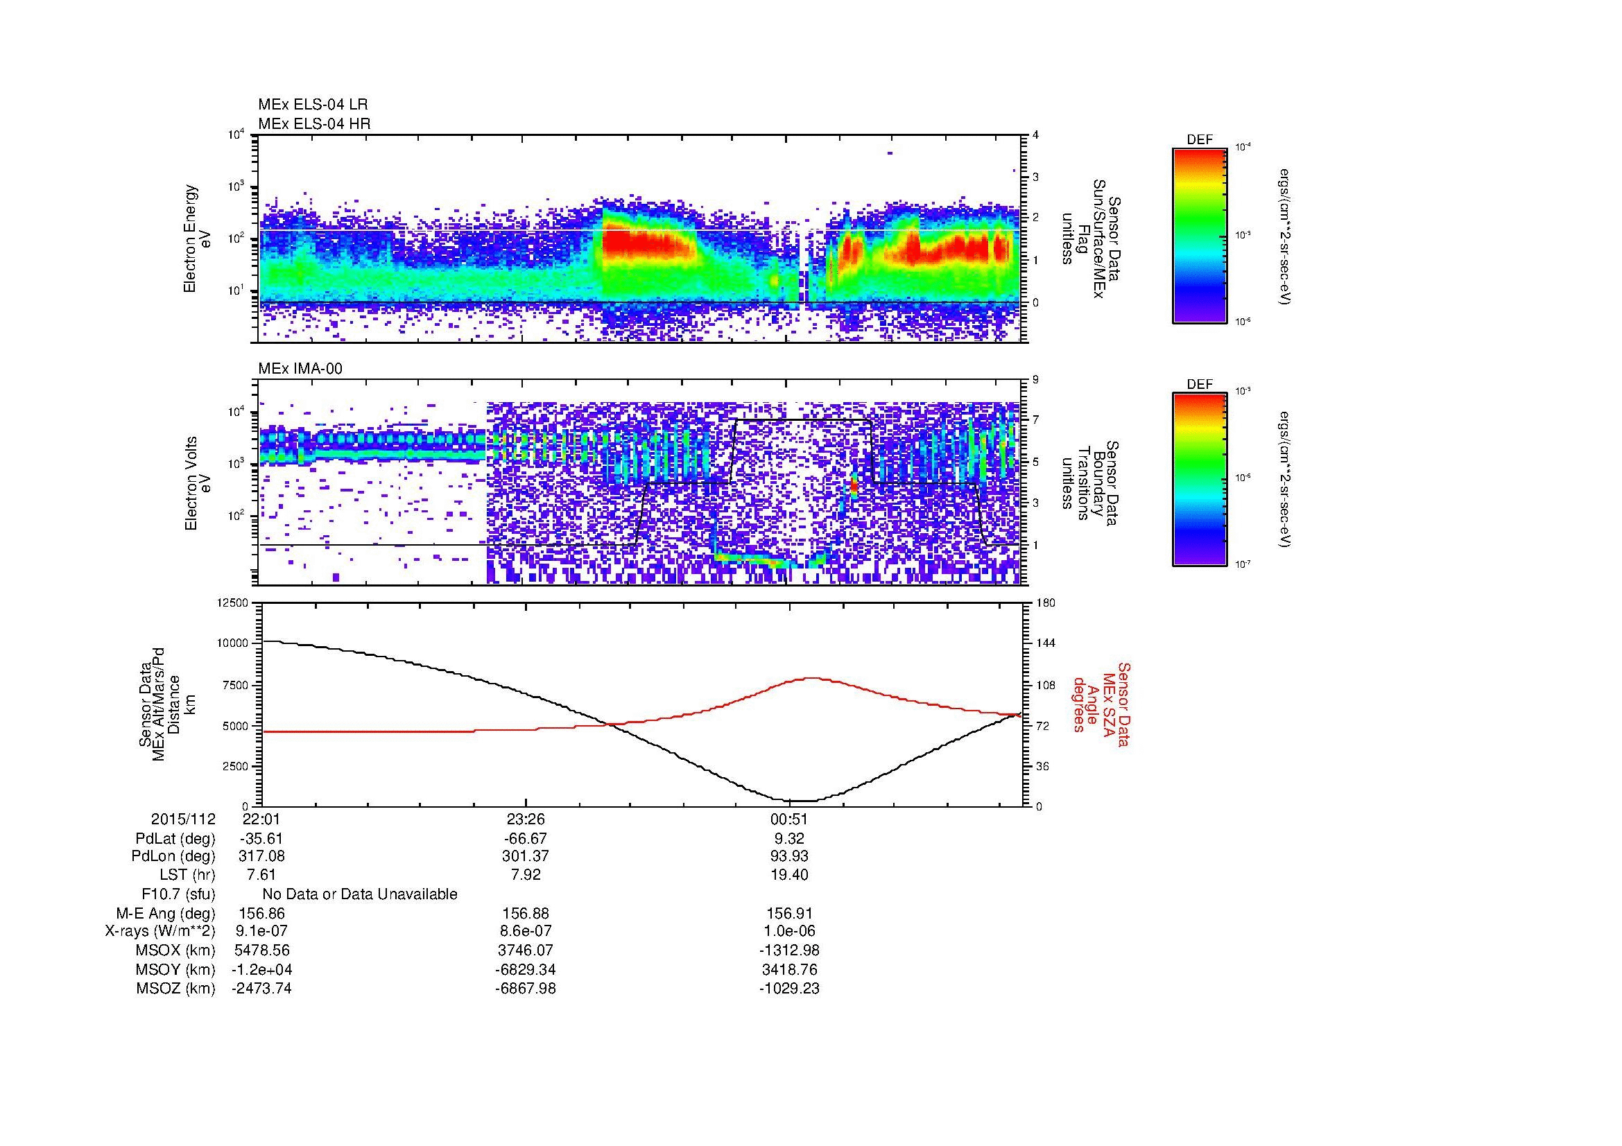Click the 'F10.7 (sfu)' row label
The image size is (1622, 1146).
(178, 894)
